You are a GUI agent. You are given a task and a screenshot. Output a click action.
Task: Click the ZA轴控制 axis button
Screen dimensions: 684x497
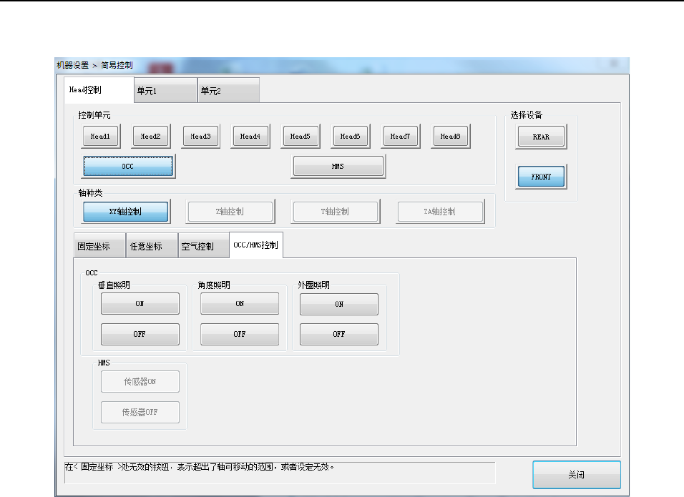(440, 212)
